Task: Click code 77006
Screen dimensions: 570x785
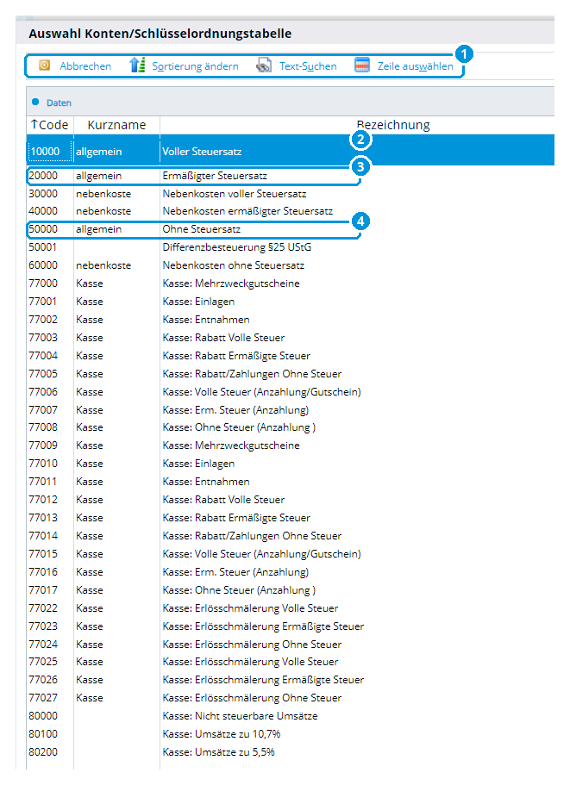Action: (43, 391)
